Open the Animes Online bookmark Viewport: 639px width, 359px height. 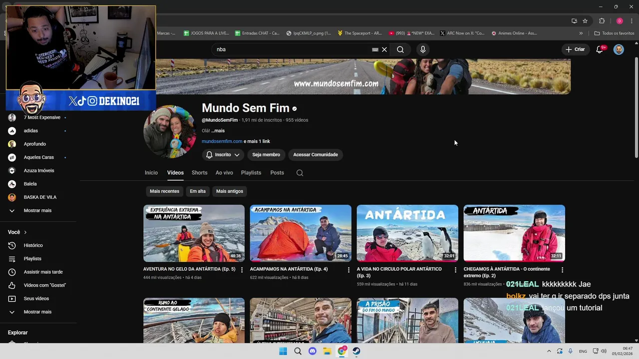click(x=514, y=33)
